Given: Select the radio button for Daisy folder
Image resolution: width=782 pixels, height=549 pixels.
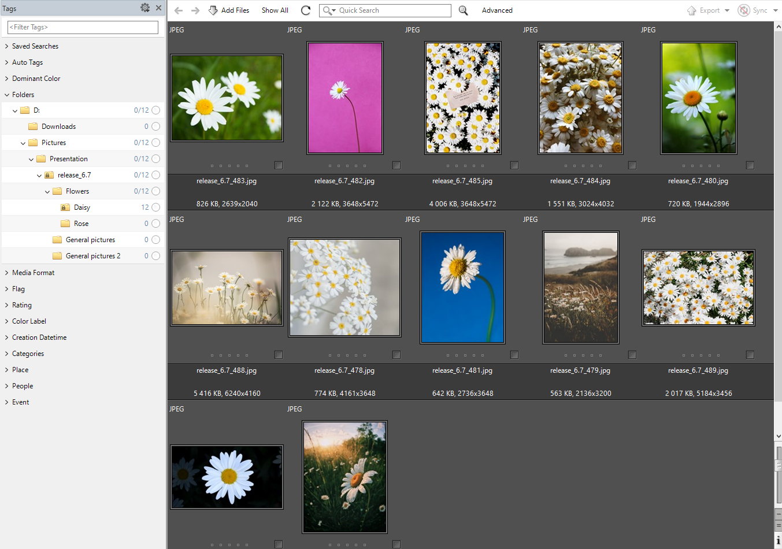Looking at the screenshot, I should tap(155, 207).
